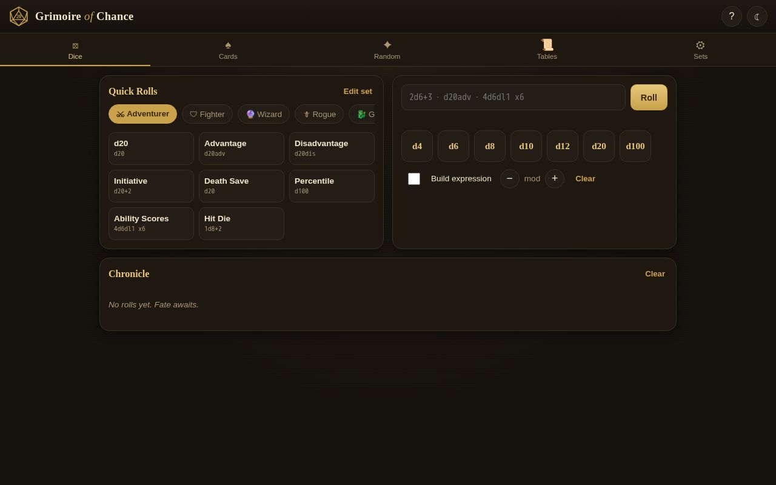Click Edit set in Quick Rolls

point(358,92)
